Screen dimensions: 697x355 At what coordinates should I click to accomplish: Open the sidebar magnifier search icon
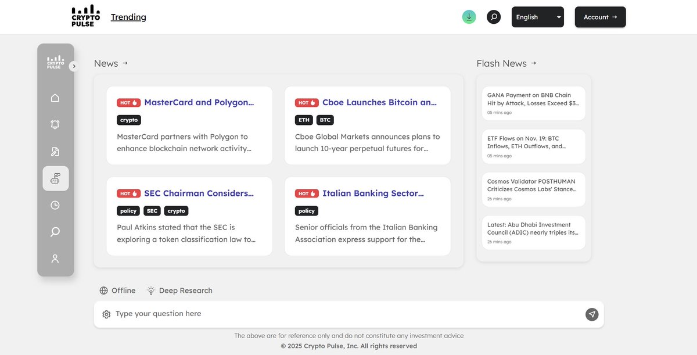point(55,232)
